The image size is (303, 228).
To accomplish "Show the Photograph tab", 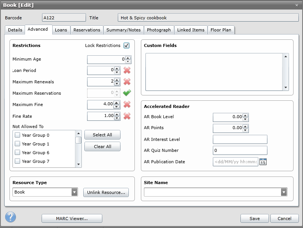I will (159, 30).
